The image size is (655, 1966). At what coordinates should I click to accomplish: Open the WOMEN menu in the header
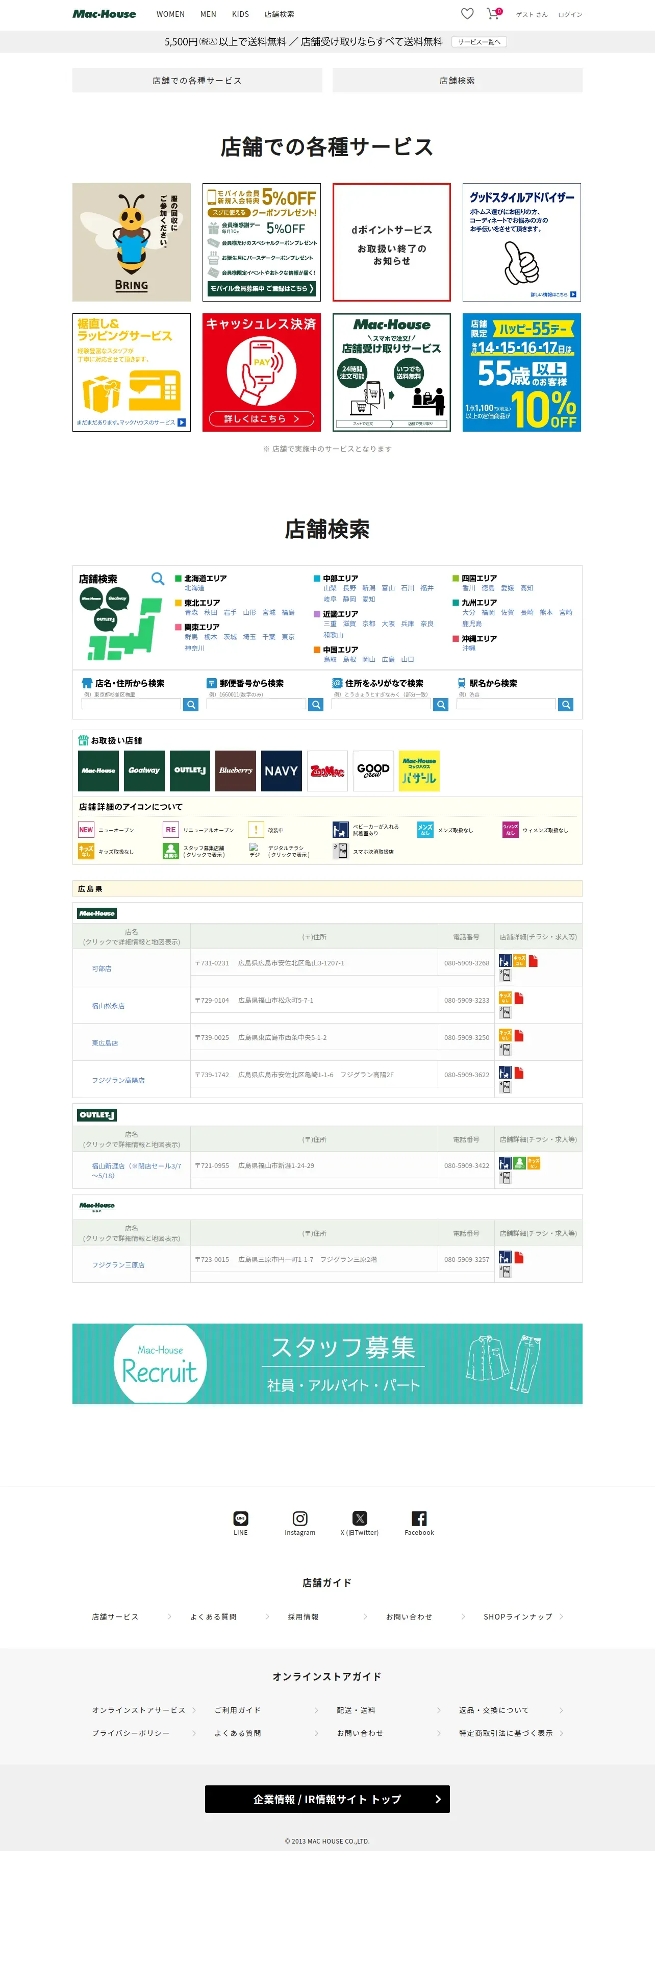pos(170,14)
